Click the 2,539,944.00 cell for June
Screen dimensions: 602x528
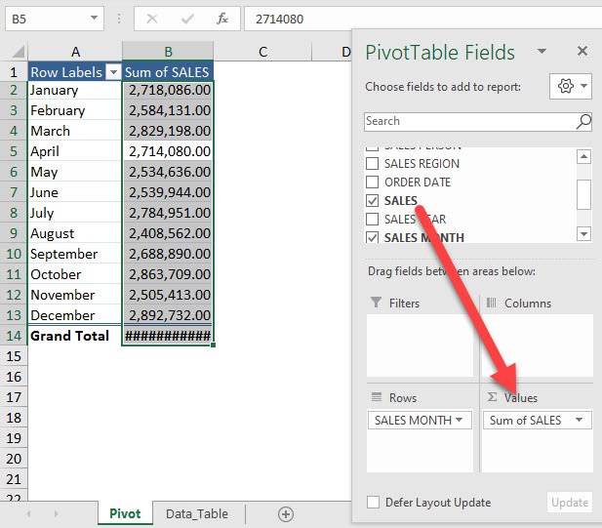(x=168, y=192)
